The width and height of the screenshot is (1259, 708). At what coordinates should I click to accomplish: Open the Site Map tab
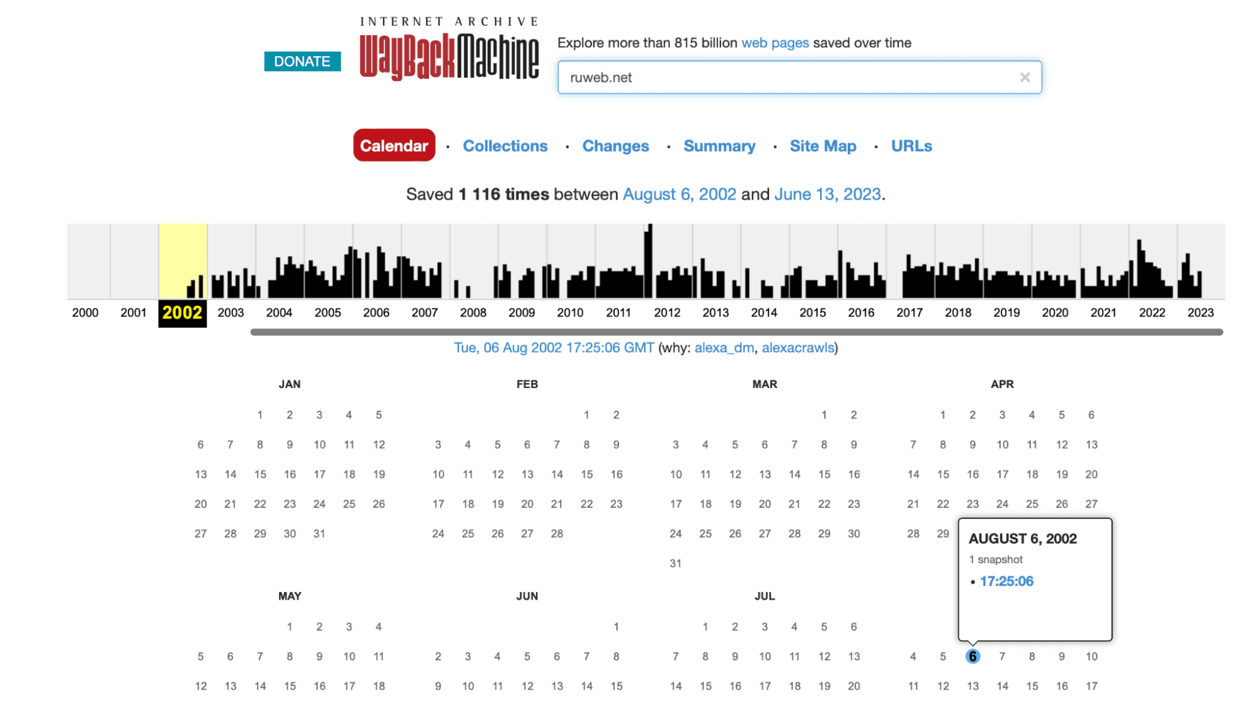tap(823, 146)
